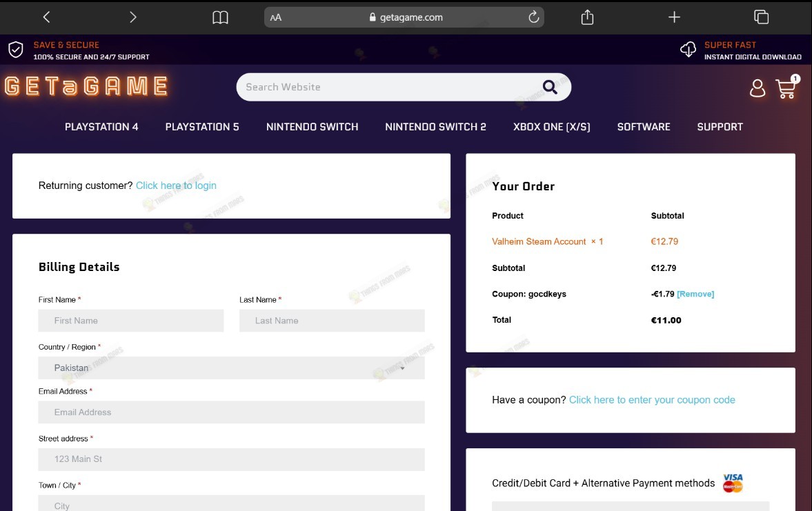Click the 'Click here to login' link
The height and width of the screenshot is (511, 812).
(x=176, y=186)
